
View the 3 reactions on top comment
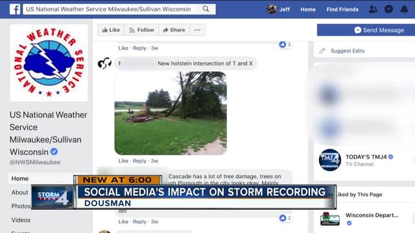click(285, 45)
